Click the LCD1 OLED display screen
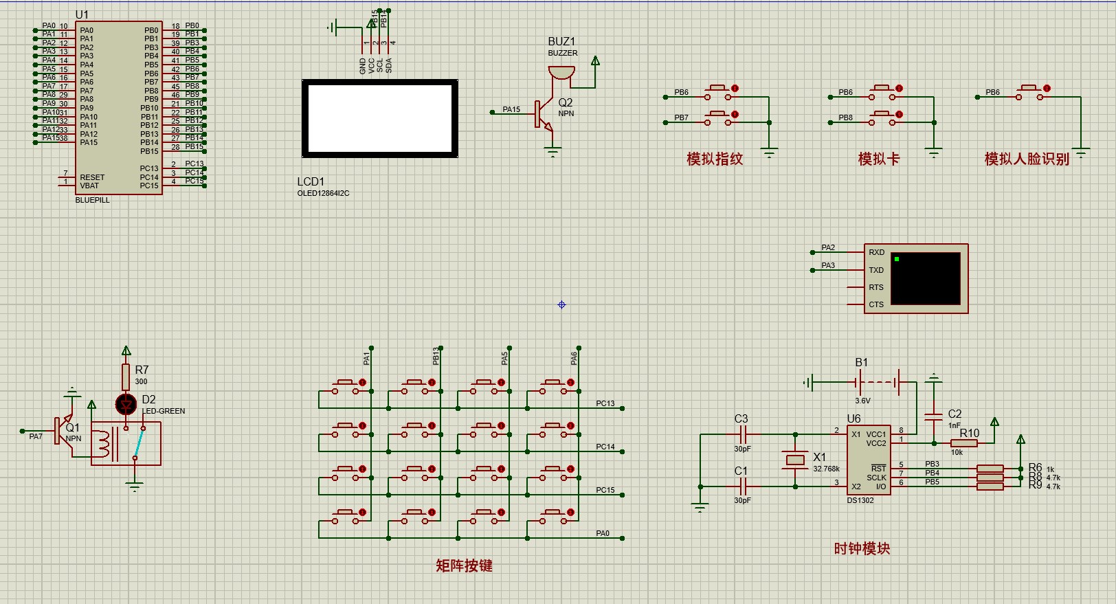The image size is (1116, 604). click(380, 119)
